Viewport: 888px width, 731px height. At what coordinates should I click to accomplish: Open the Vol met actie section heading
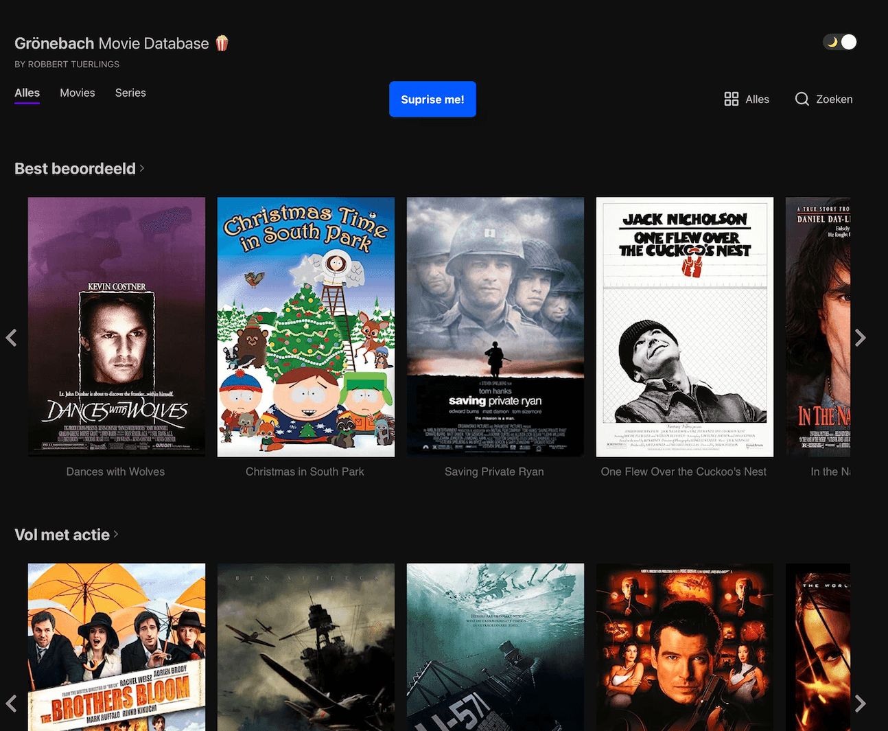[62, 535]
